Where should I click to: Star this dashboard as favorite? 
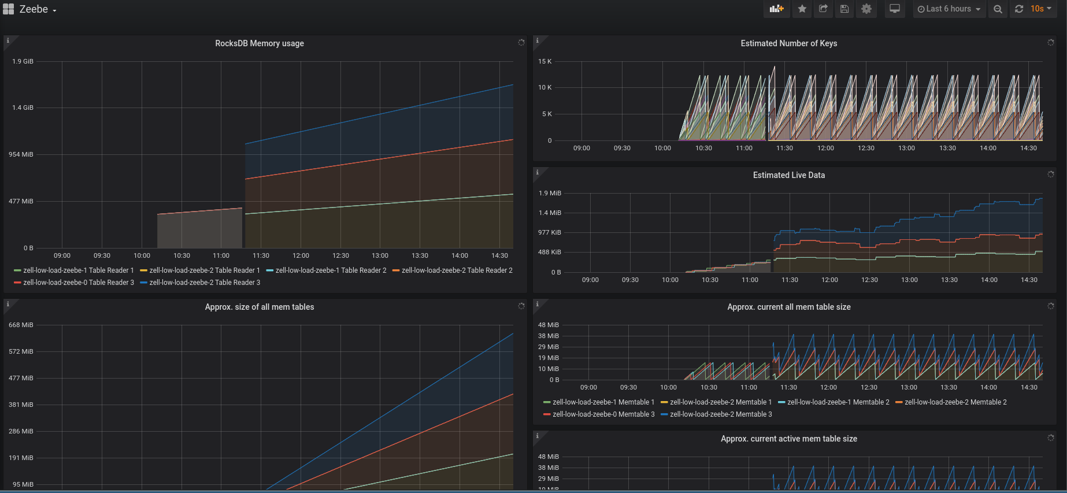(x=802, y=9)
